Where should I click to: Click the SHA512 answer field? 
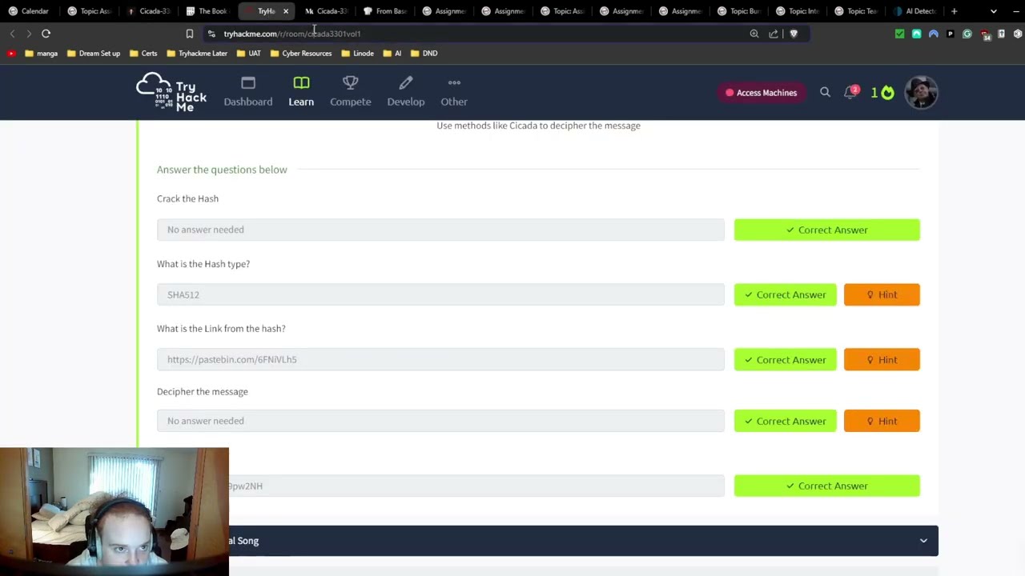pyautogui.click(x=440, y=294)
